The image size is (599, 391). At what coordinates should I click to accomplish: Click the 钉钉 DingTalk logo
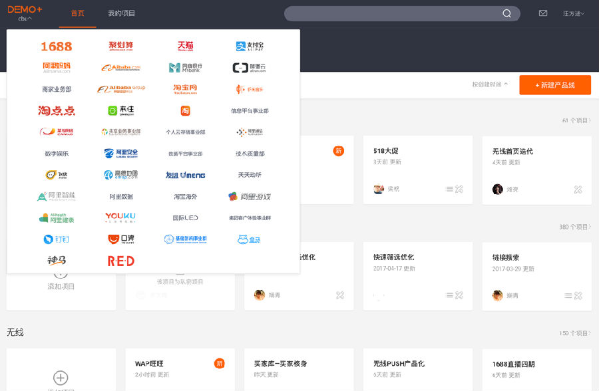(x=56, y=239)
